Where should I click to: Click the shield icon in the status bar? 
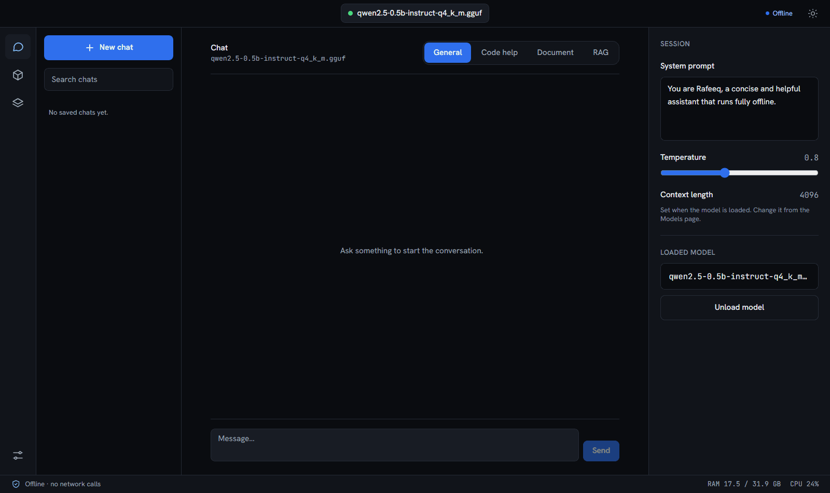pos(16,484)
